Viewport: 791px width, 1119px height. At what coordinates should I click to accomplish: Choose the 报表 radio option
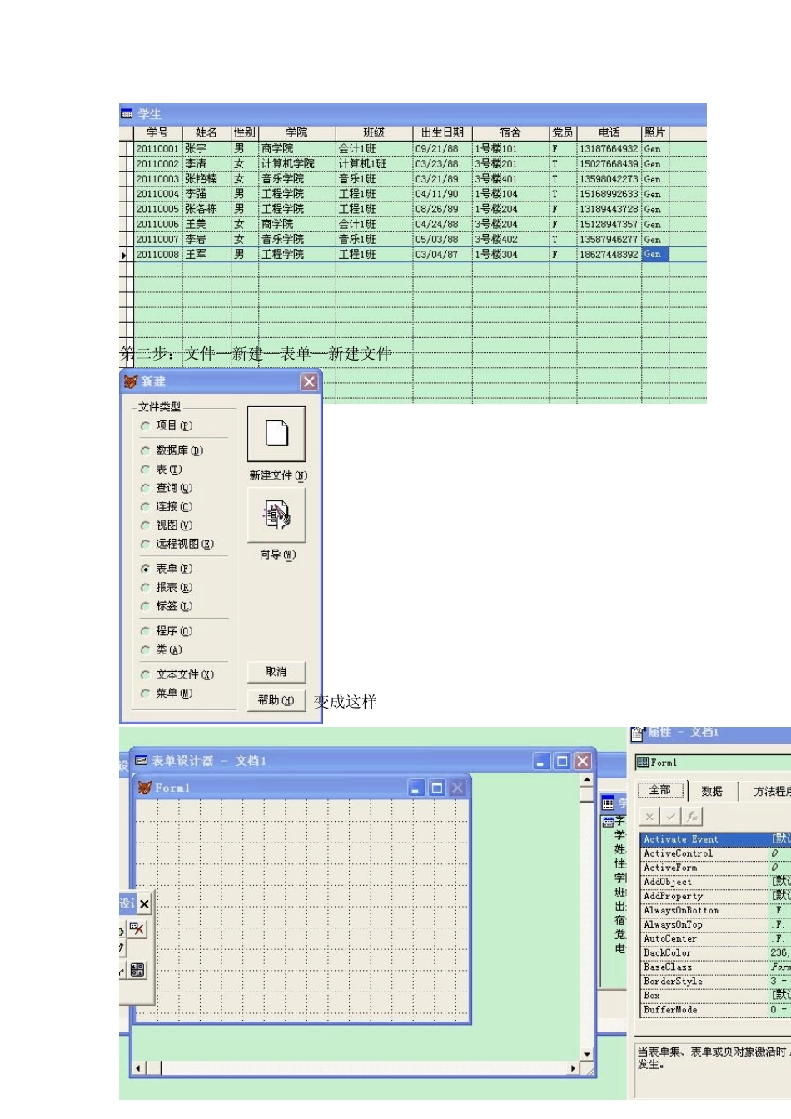145,588
